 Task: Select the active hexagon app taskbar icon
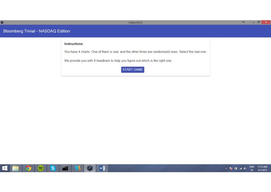click(x=90, y=168)
